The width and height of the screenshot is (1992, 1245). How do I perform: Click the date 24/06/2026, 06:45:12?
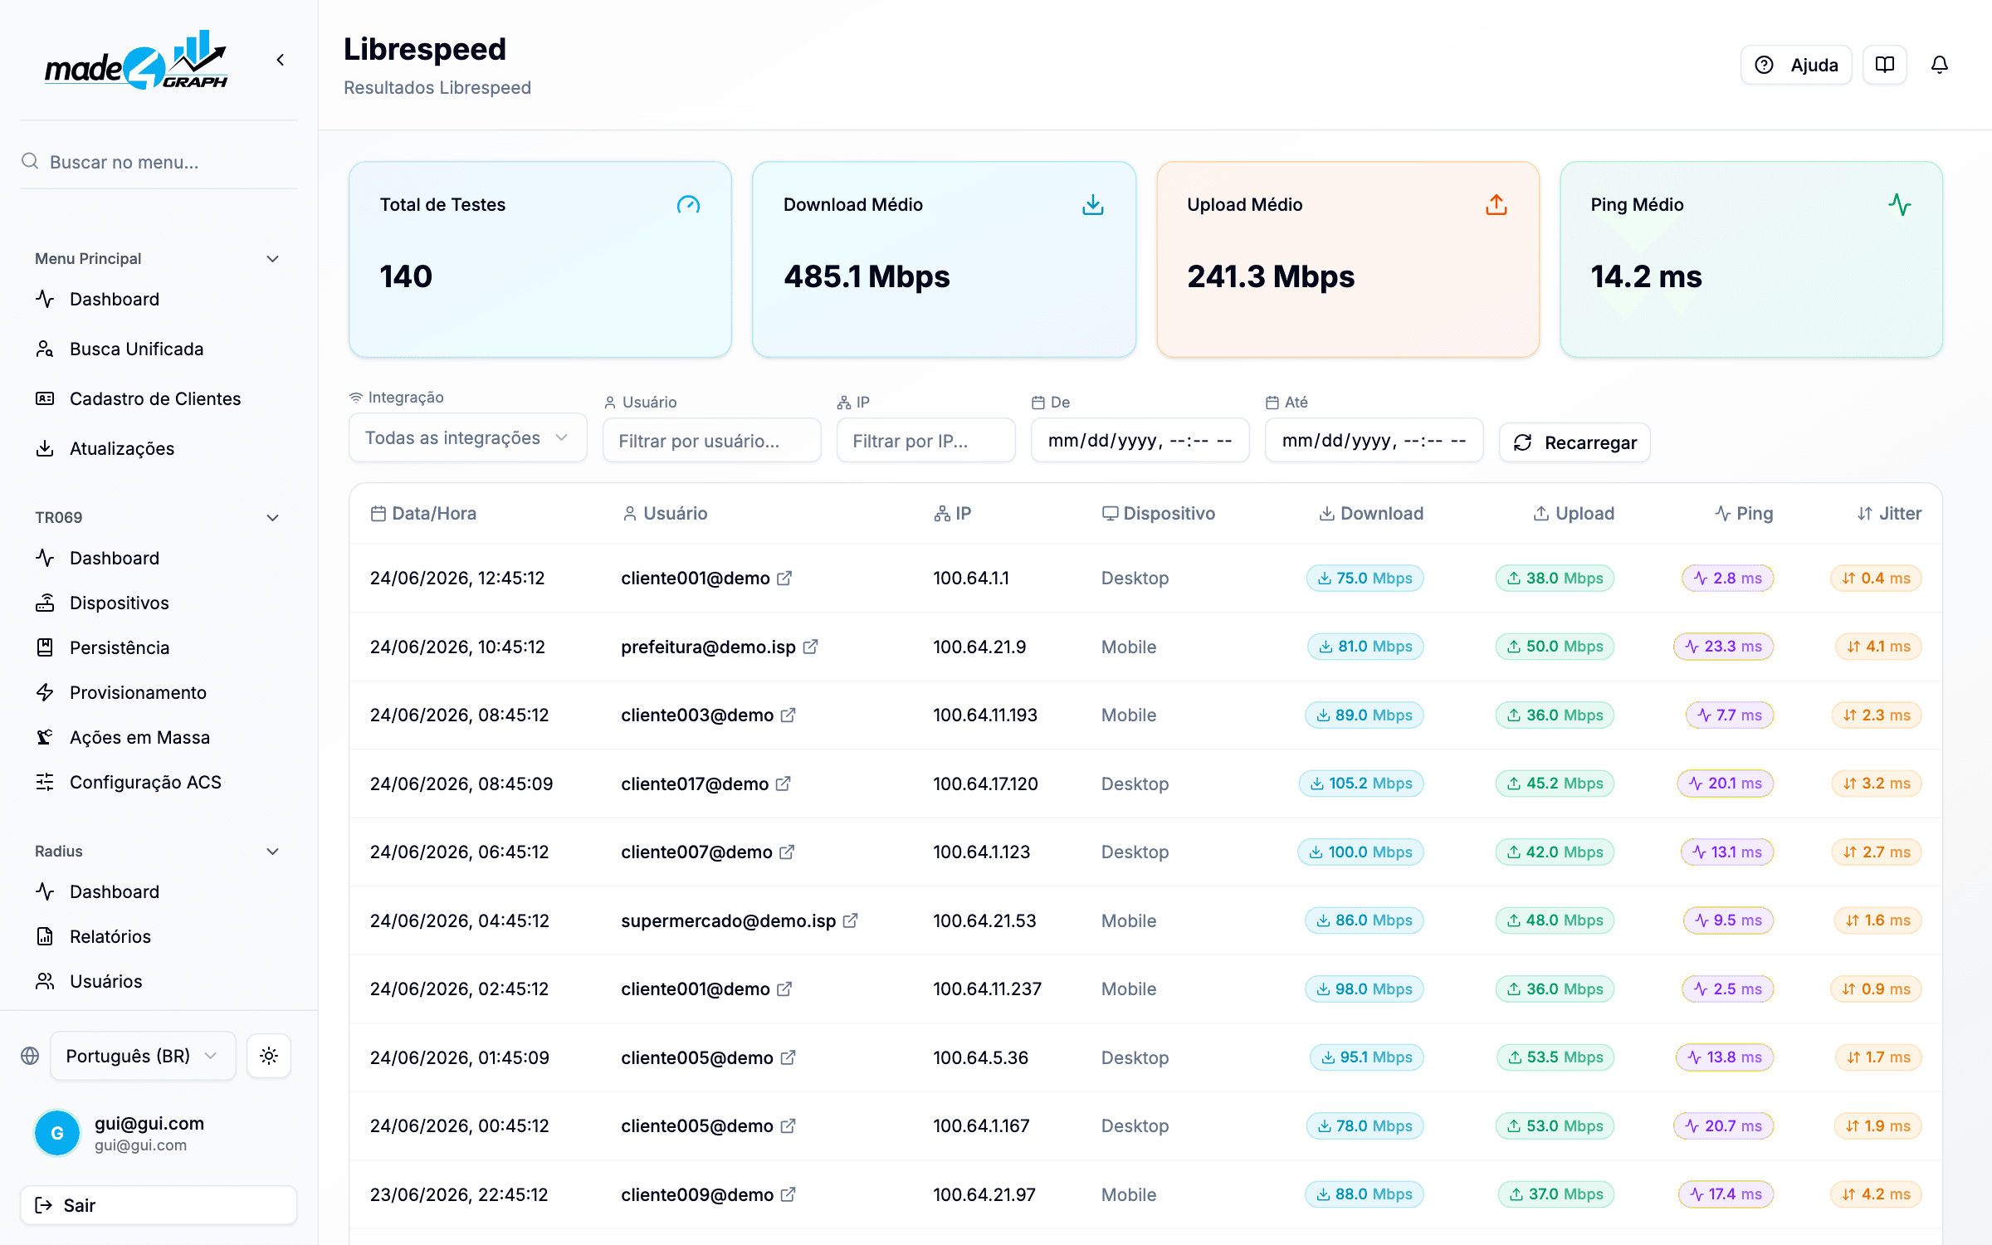click(460, 852)
